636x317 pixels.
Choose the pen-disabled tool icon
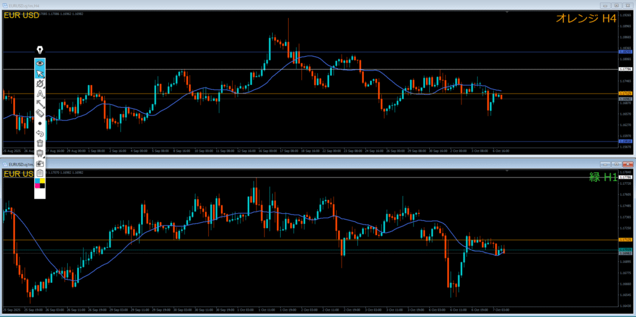click(x=40, y=84)
